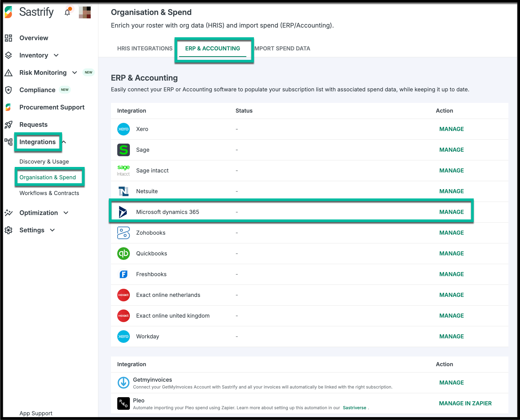The width and height of the screenshot is (520, 420).
Task: Click the Pleo logo icon
Action: (x=124, y=403)
